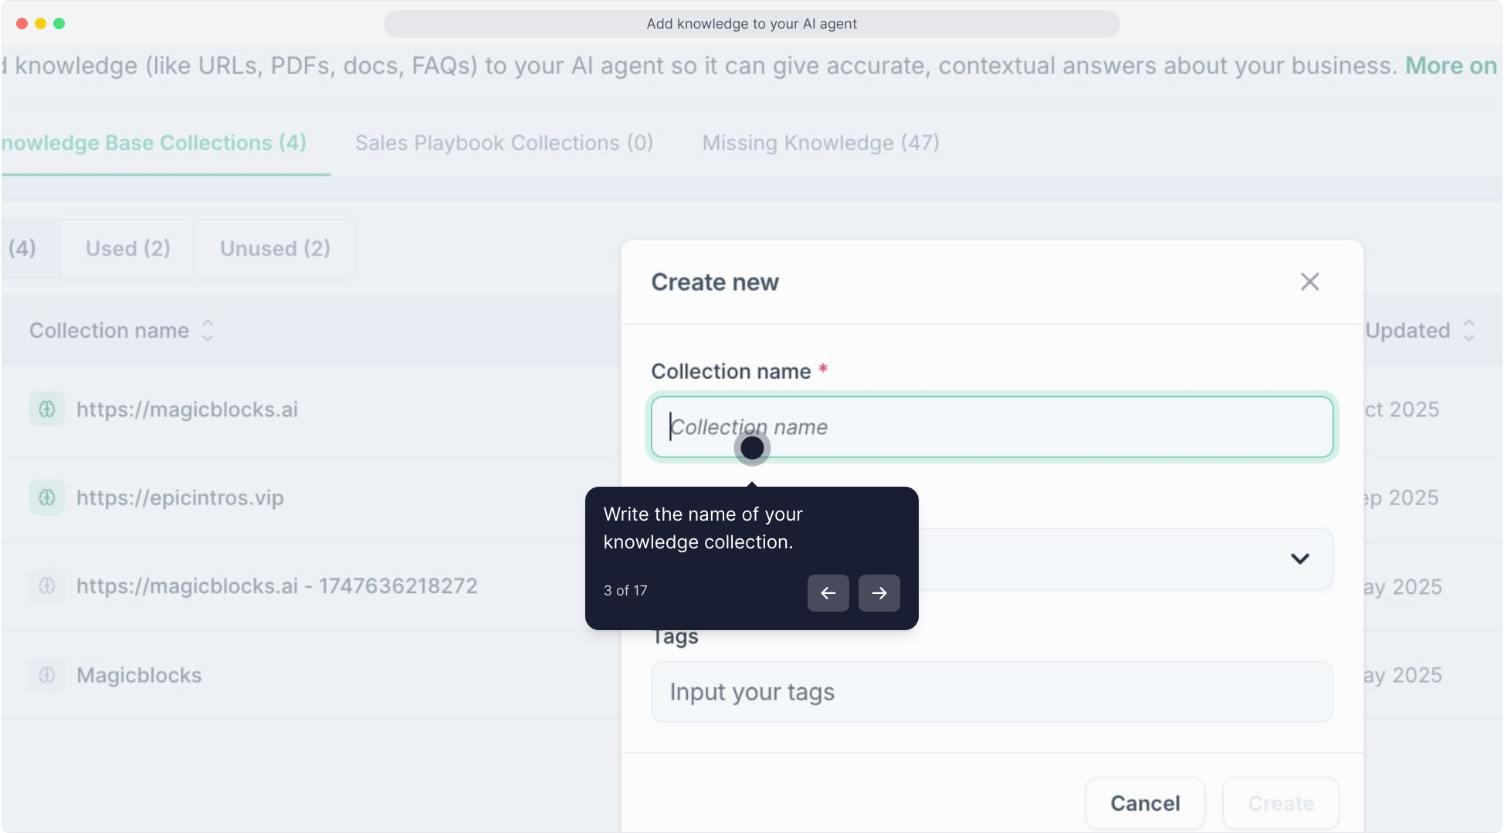Go to previous tour step arrow

tap(828, 593)
